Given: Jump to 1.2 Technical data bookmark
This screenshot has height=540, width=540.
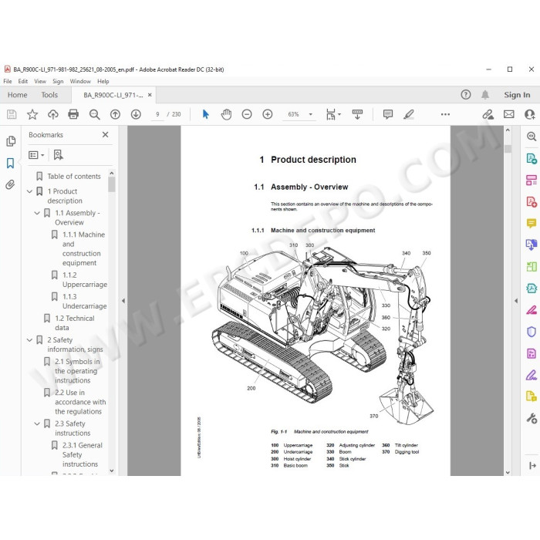Looking at the screenshot, I should (x=74, y=323).
